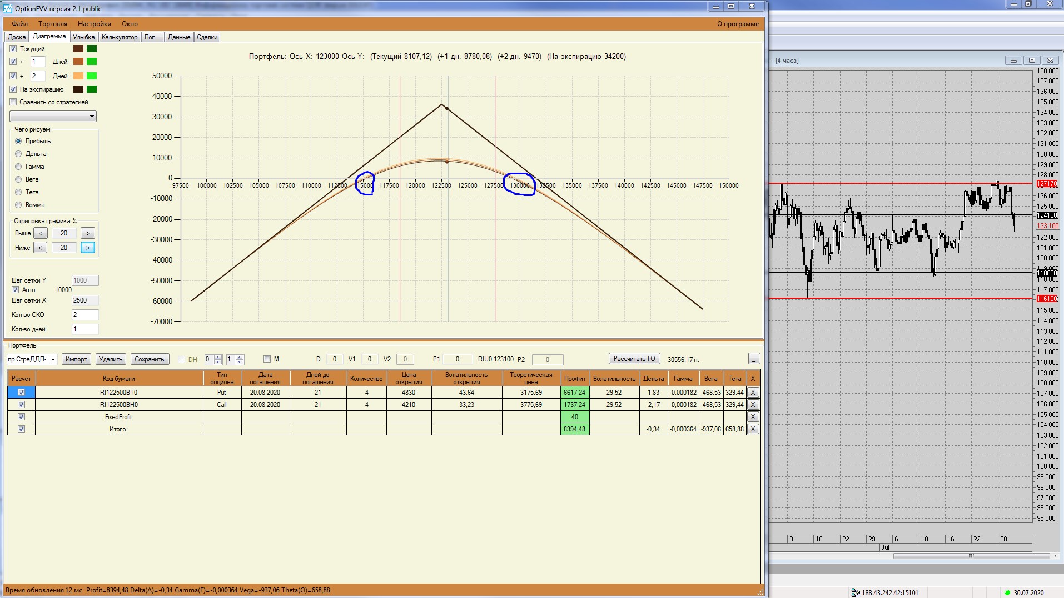Click horizontal scrollbar in chart window
This screenshot has height=598, width=1064.
972,556
